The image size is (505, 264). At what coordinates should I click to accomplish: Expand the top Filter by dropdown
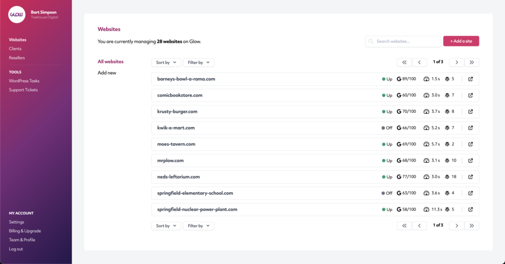pyautogui.click(x=198, y=63)
